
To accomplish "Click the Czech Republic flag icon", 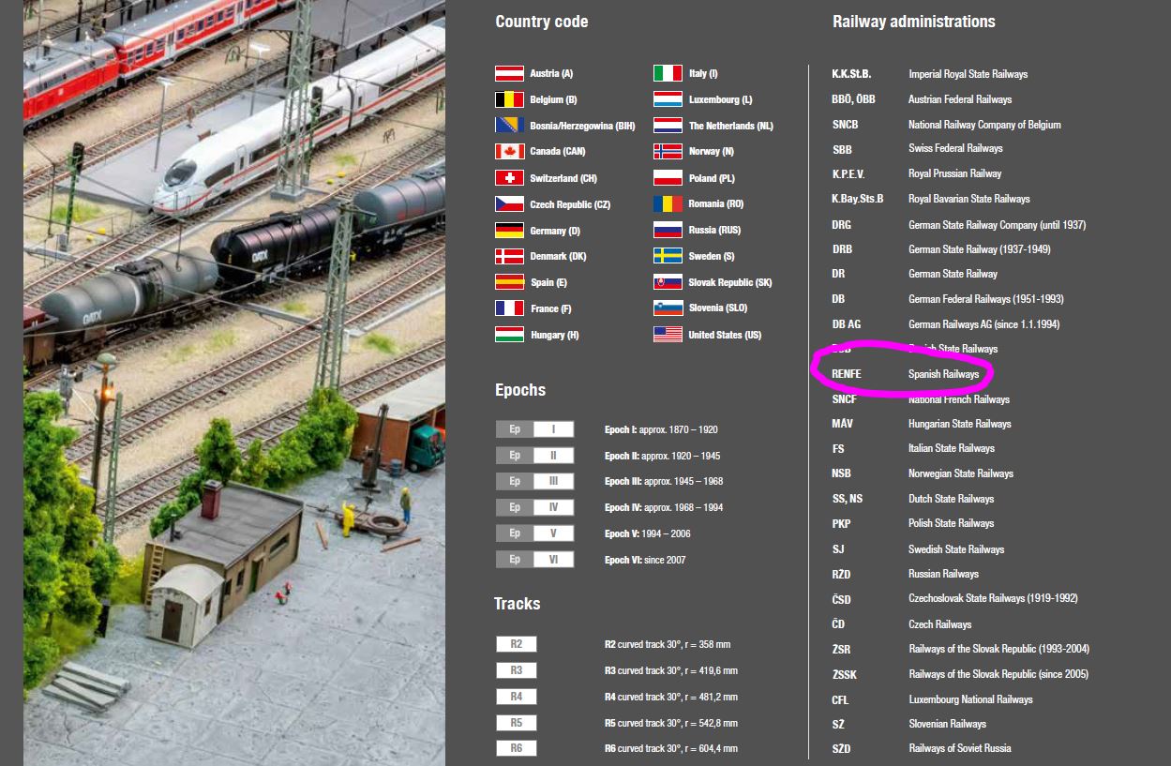I will coord(509,204).
